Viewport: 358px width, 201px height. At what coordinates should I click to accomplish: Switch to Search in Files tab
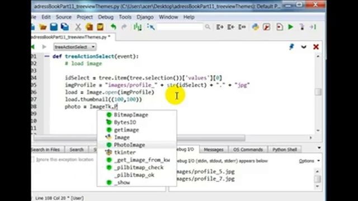click(x=47, y=150)
